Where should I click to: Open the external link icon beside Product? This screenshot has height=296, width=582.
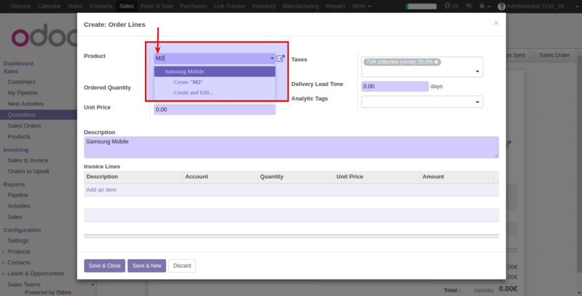pos(280,59)
